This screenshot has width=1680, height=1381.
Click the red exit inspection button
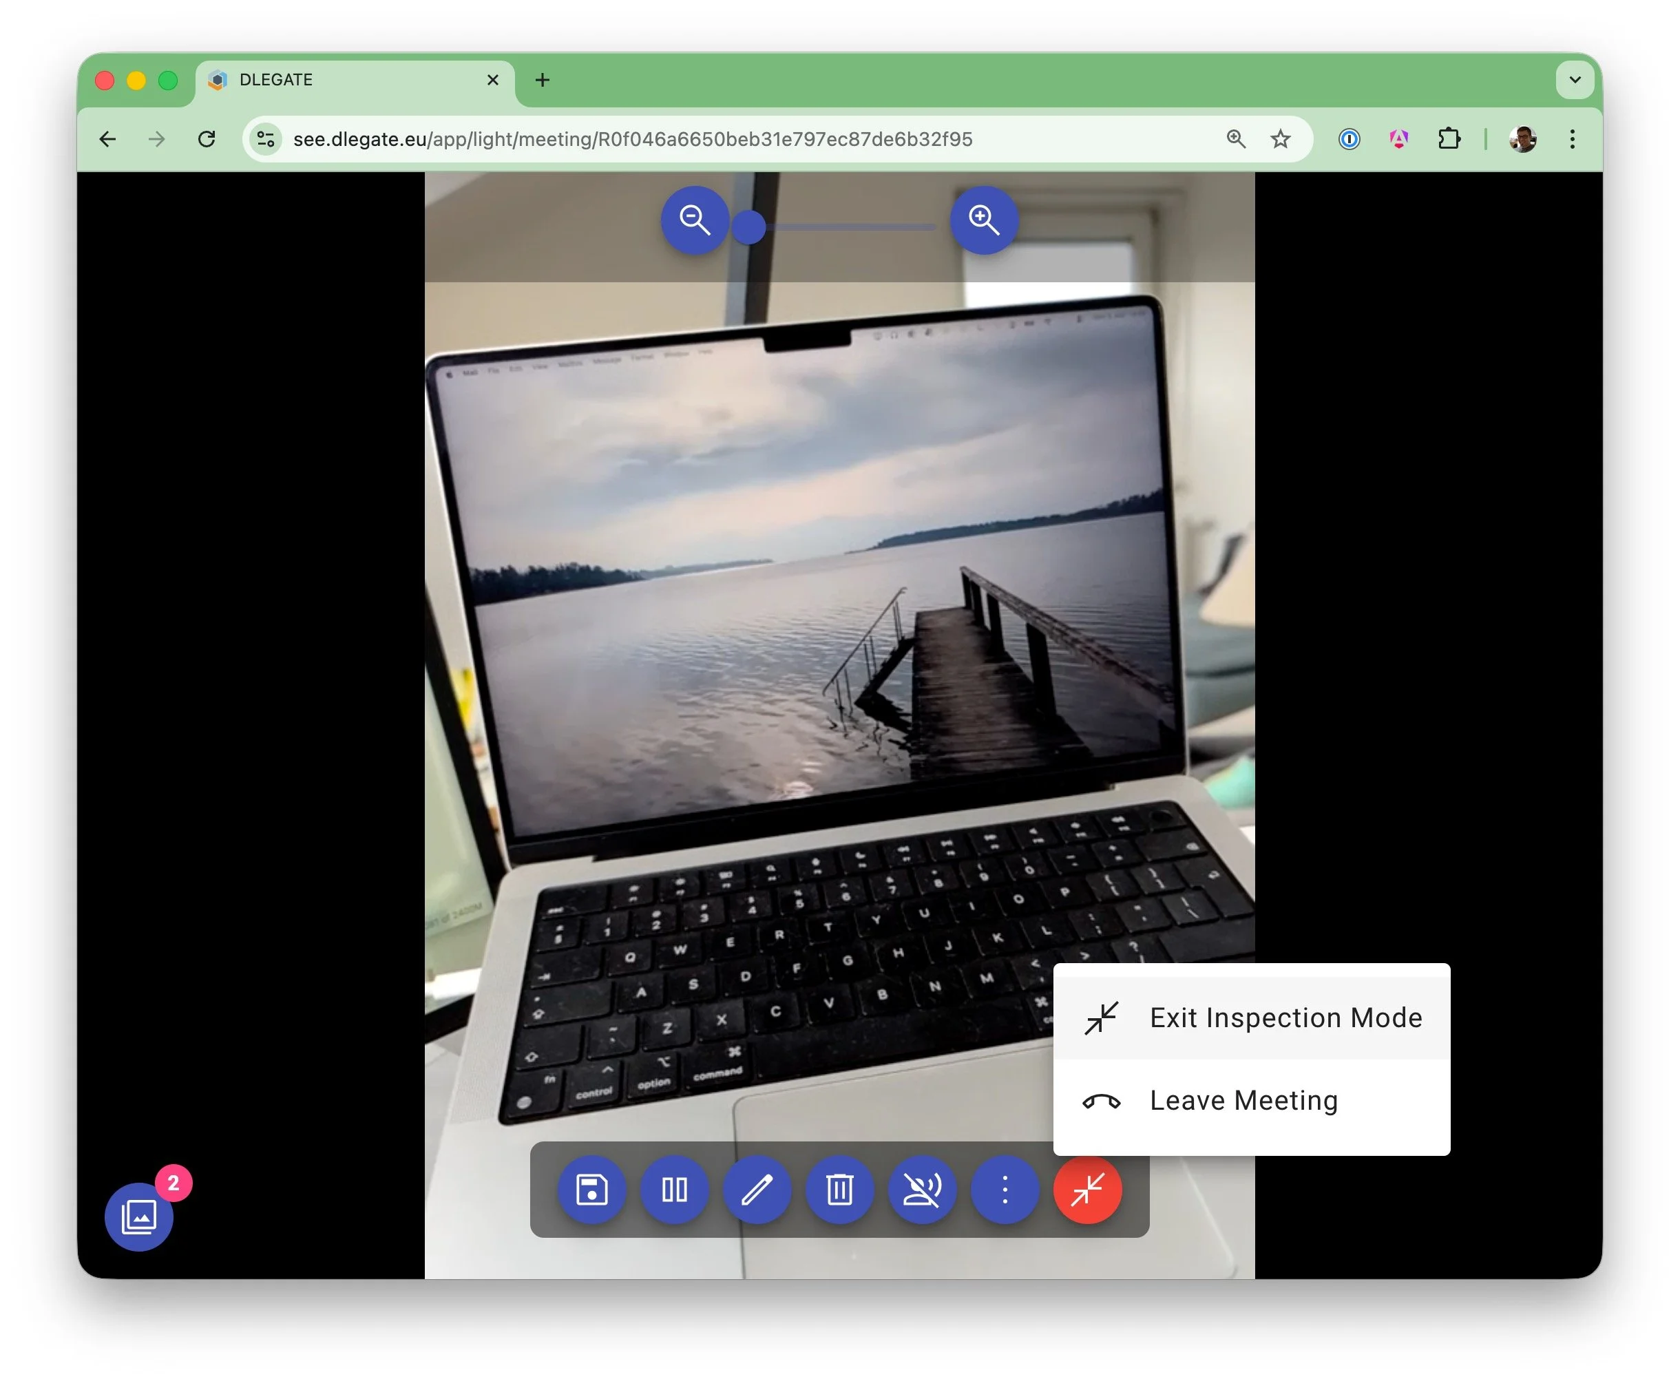pos(1087,1190)
